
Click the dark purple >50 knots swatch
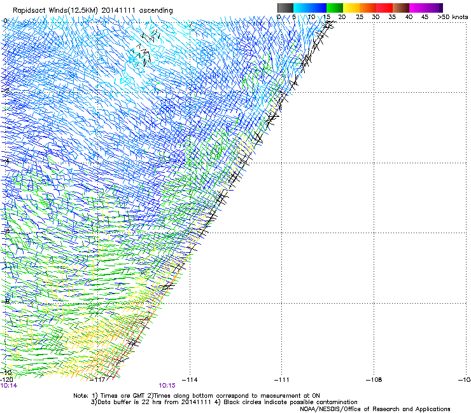[x=441, y=8]
